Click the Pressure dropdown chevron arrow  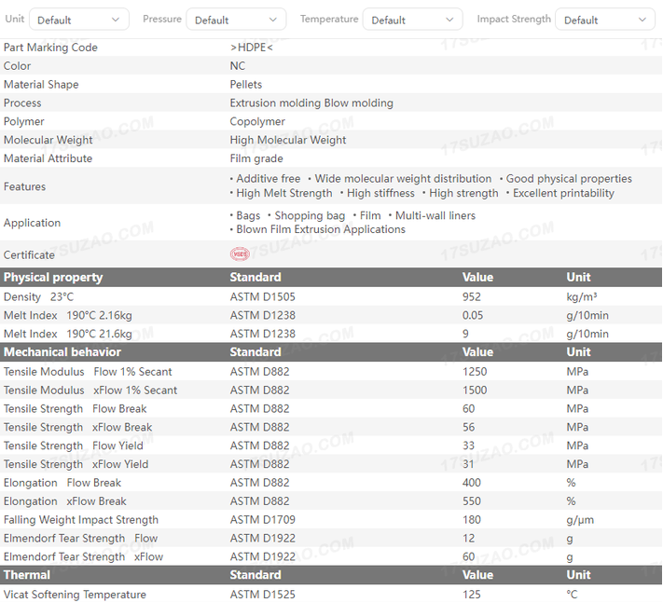click(x=273, y=20)
